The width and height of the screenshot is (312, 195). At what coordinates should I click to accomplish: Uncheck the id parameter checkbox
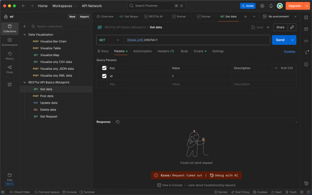[x=104, y=76]
